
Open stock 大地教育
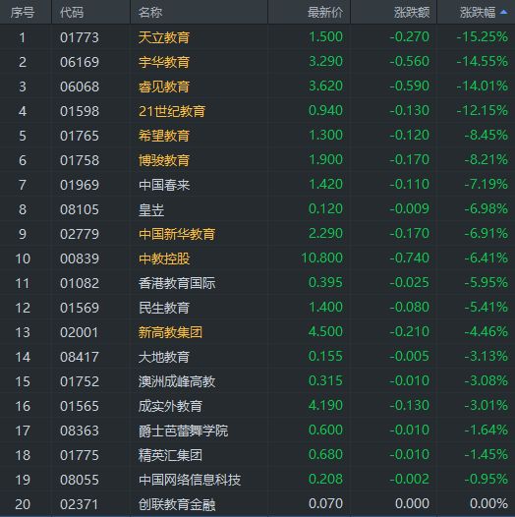click(164, 357)
